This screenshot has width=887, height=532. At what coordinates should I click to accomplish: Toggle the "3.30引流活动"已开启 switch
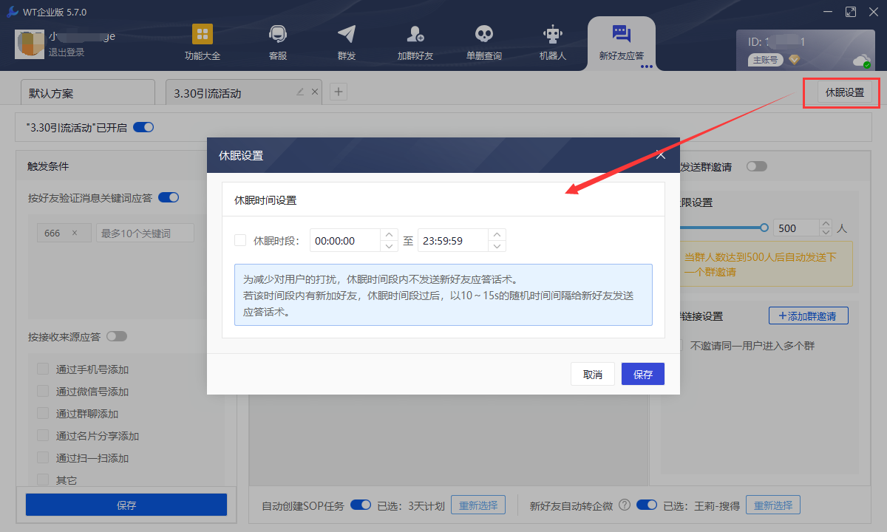pyautogui.click(x=143, y=127)
